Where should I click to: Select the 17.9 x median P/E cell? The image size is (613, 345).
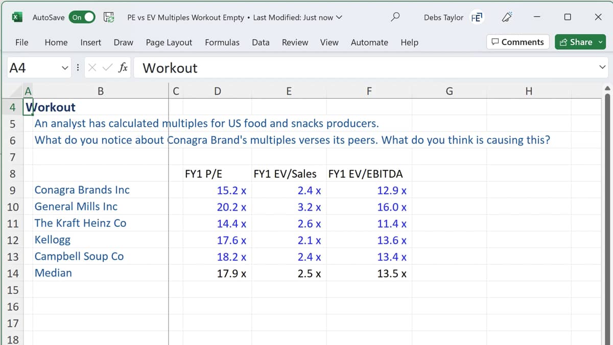click(x=218, y=273)
